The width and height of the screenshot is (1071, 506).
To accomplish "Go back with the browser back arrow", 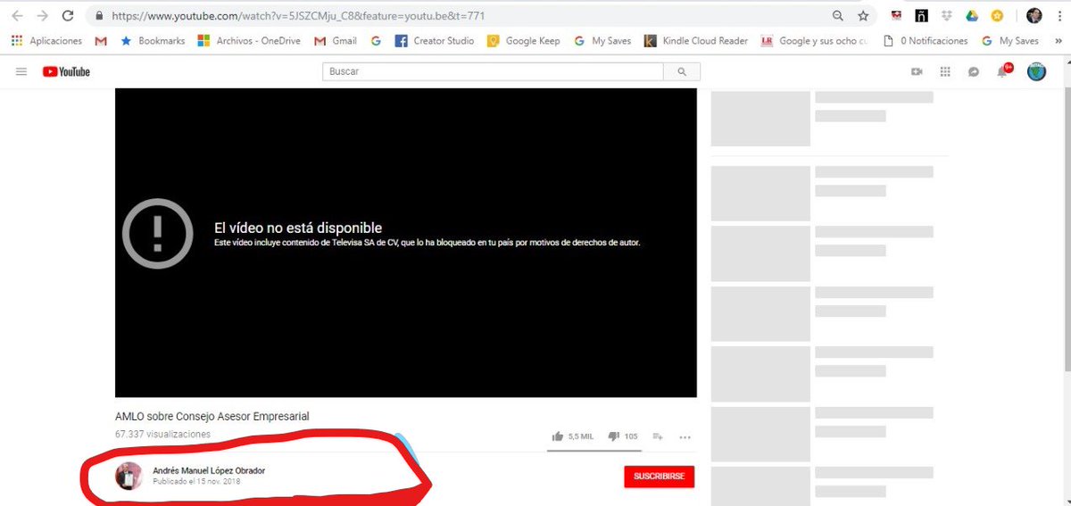I will click(x=17, y=16).
